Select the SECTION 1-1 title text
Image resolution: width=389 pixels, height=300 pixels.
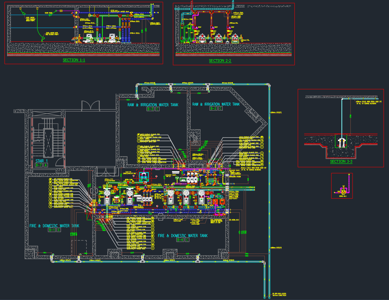point(74,60)
